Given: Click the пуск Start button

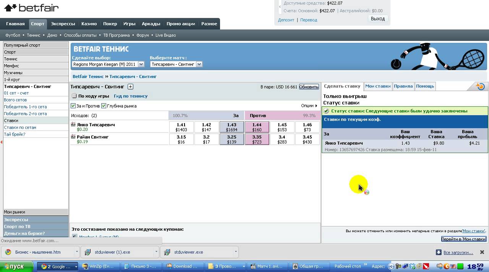Looking at the screenshot, I should 17,266.
